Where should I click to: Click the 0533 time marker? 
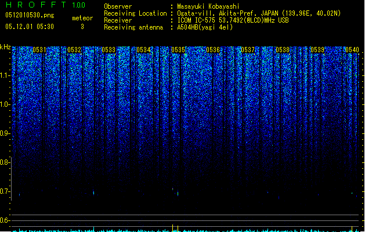109,50
